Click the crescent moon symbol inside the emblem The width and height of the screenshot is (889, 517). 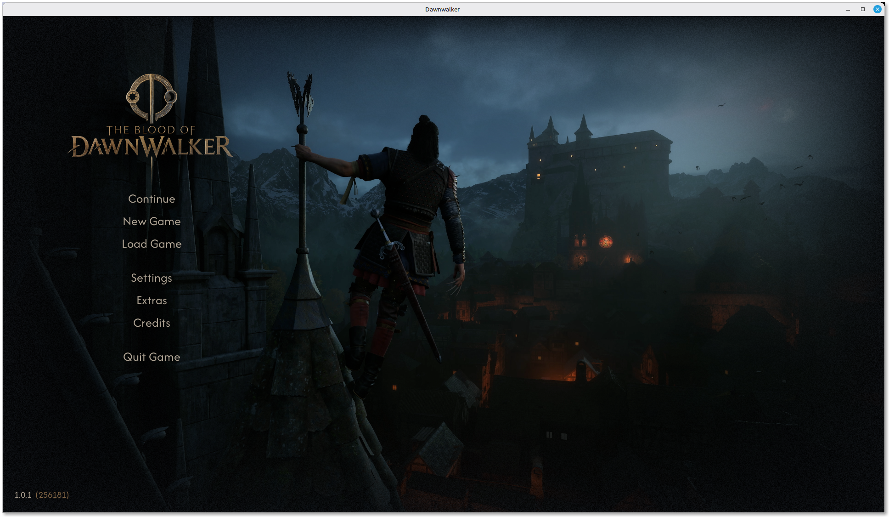coord(170,97)
